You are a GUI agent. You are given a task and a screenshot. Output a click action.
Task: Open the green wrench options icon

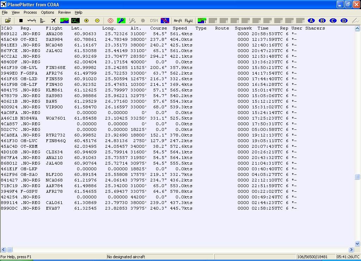pos(121,21)
